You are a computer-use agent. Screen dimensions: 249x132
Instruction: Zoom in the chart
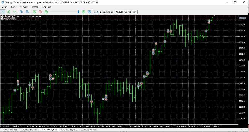pos(22,12)
